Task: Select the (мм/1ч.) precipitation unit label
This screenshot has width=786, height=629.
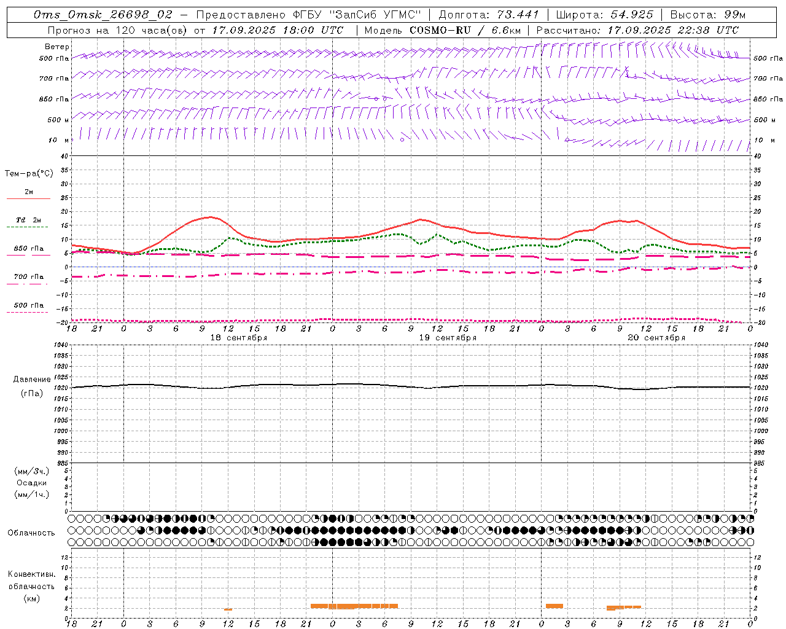Action: tap(32, 494)
